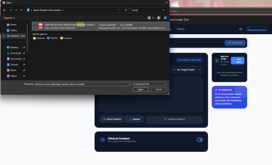Click the breadcrumb Search Results in Documents
The image size is (272, 165).
pyautogui.click(x=47, y=10)
